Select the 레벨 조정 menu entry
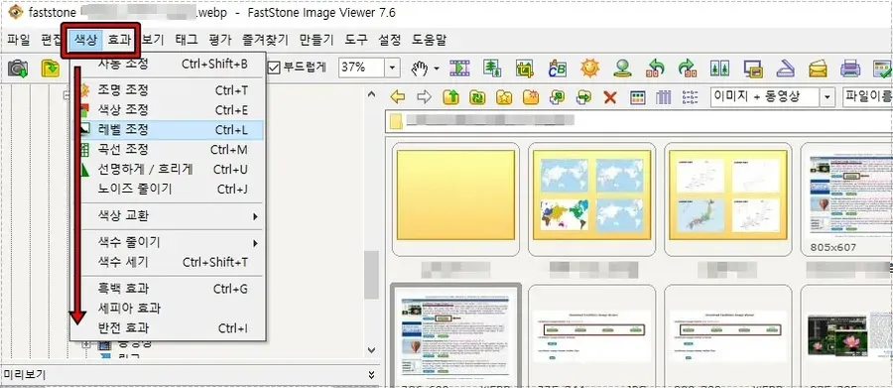 coord(168,130)
